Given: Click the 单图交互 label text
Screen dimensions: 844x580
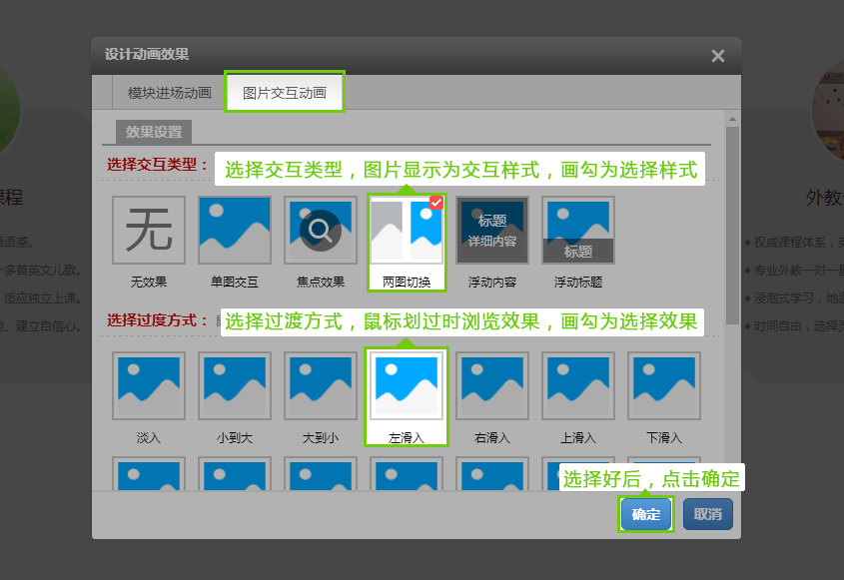Looking at the screenshot, I should pos(235,282).
